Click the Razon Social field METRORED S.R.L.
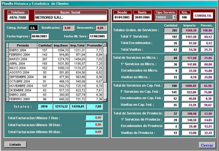Screen dimensions: 219x151 70,17
